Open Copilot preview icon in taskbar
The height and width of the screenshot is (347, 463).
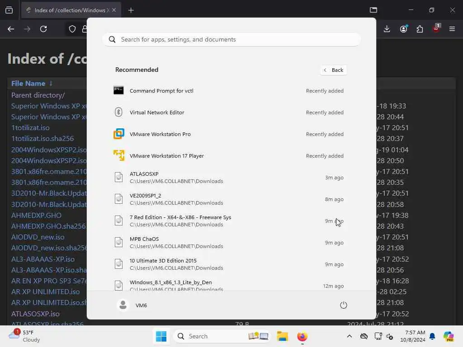[449, 336]
